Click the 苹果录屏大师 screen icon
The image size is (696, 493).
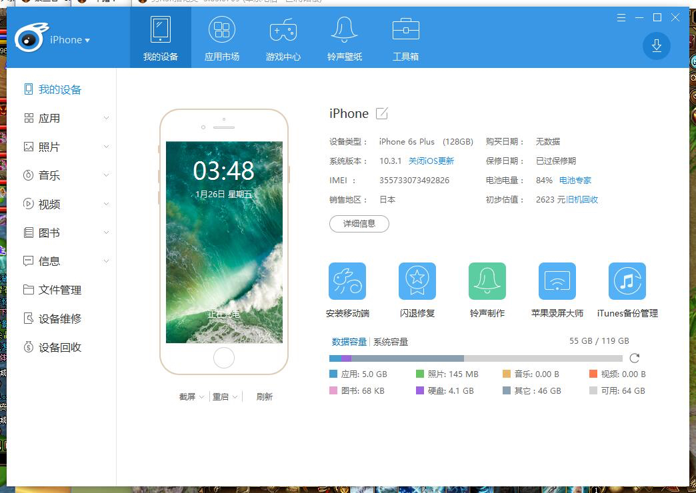(557, 281)
